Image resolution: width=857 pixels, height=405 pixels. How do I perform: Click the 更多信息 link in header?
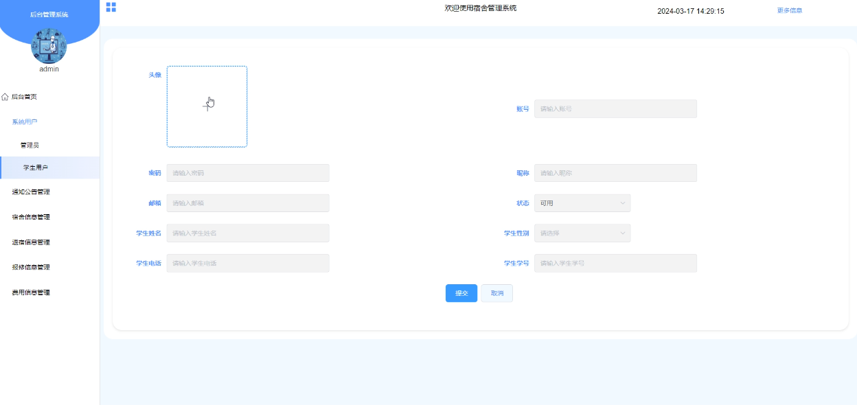[790, 10]
